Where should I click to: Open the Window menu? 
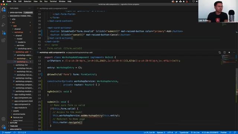62,1
